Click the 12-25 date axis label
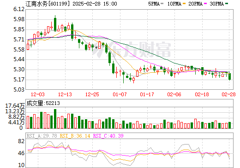 (92, 94)
